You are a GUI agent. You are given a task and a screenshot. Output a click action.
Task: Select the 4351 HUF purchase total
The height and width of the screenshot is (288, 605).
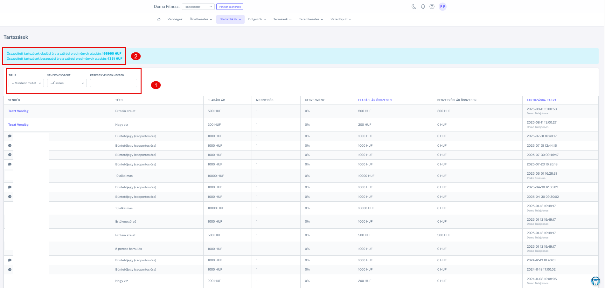point(115,59)
